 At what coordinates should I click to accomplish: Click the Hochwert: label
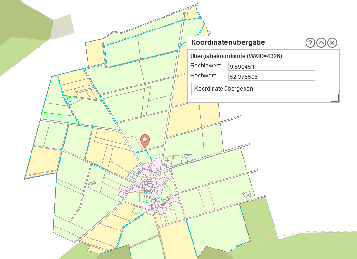coord(204,76)
